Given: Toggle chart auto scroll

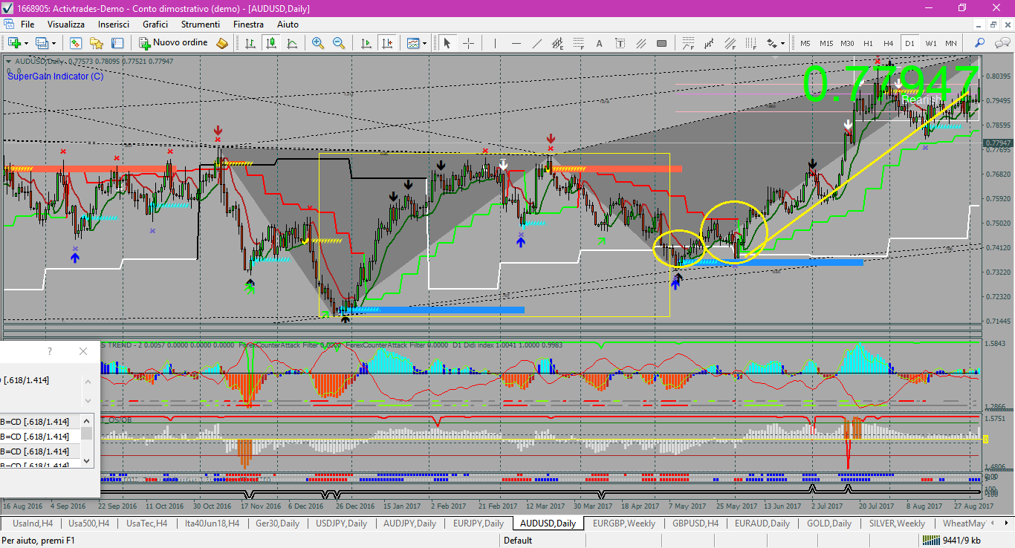Looking at the screenshot, I should click(x=366, y=43).
